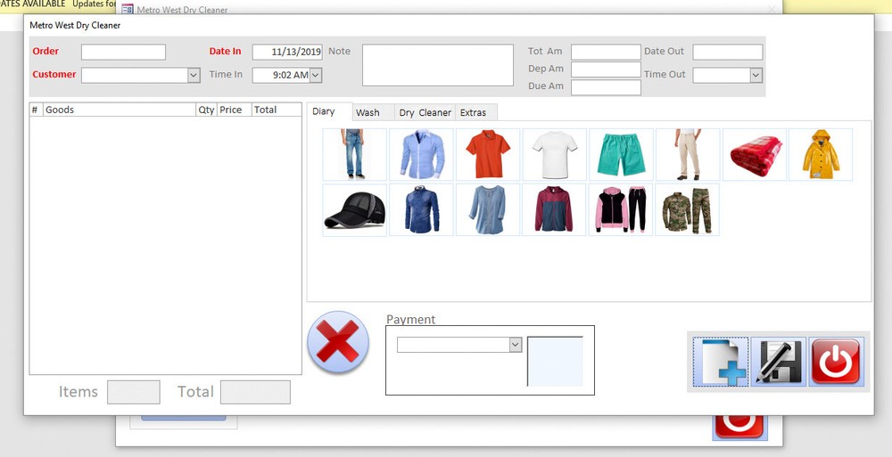Image resolution: width=892 pixels, height=457 pixels.
Task: Click the power button in background window
Action: pos(739,427)
